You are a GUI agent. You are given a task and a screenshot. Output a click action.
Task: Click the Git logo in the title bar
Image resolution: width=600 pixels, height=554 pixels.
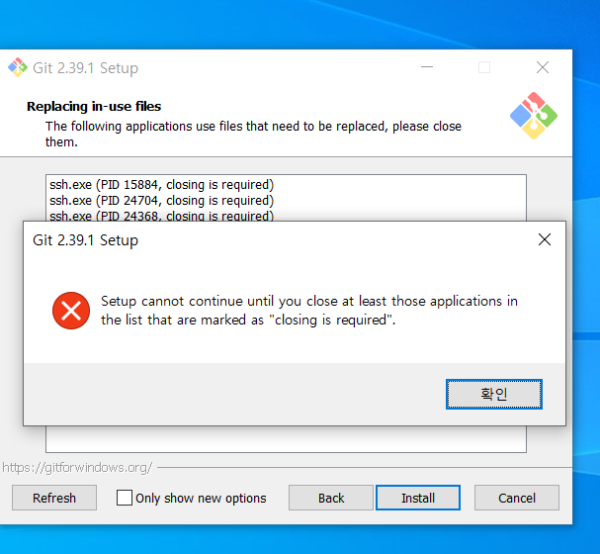18,68
